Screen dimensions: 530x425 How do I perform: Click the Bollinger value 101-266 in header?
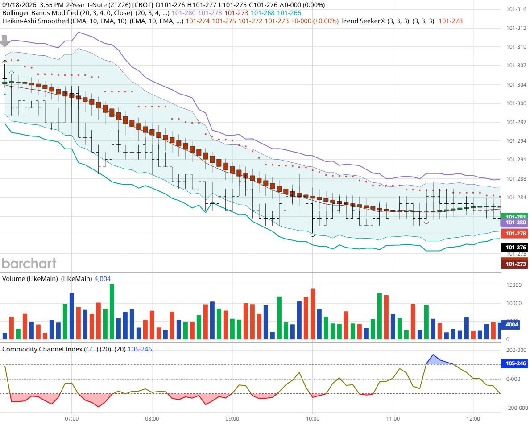289,13
